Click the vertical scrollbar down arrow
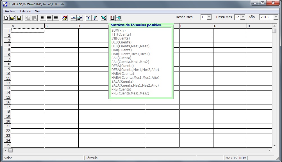The width and height of the screenshot is (282, 162). [x=274, y=146]
